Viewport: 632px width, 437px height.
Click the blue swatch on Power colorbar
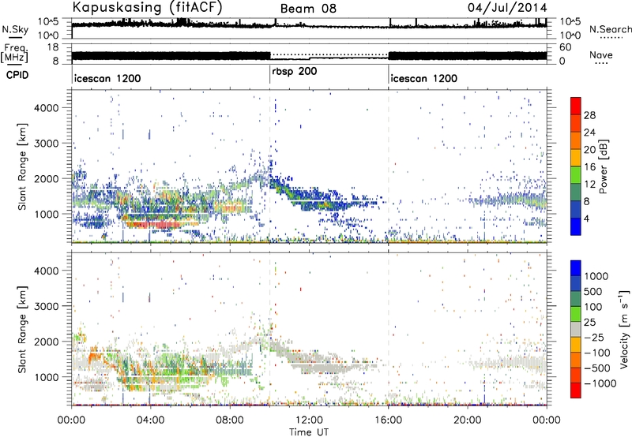tap(576, 226)
